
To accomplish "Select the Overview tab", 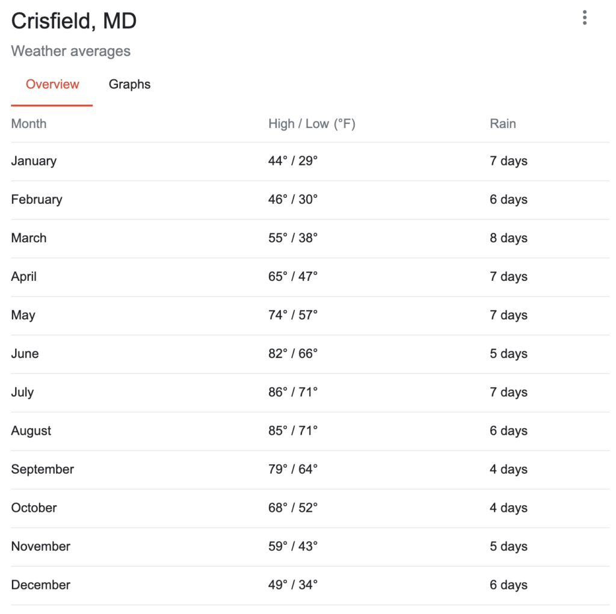I will (52, 84).
